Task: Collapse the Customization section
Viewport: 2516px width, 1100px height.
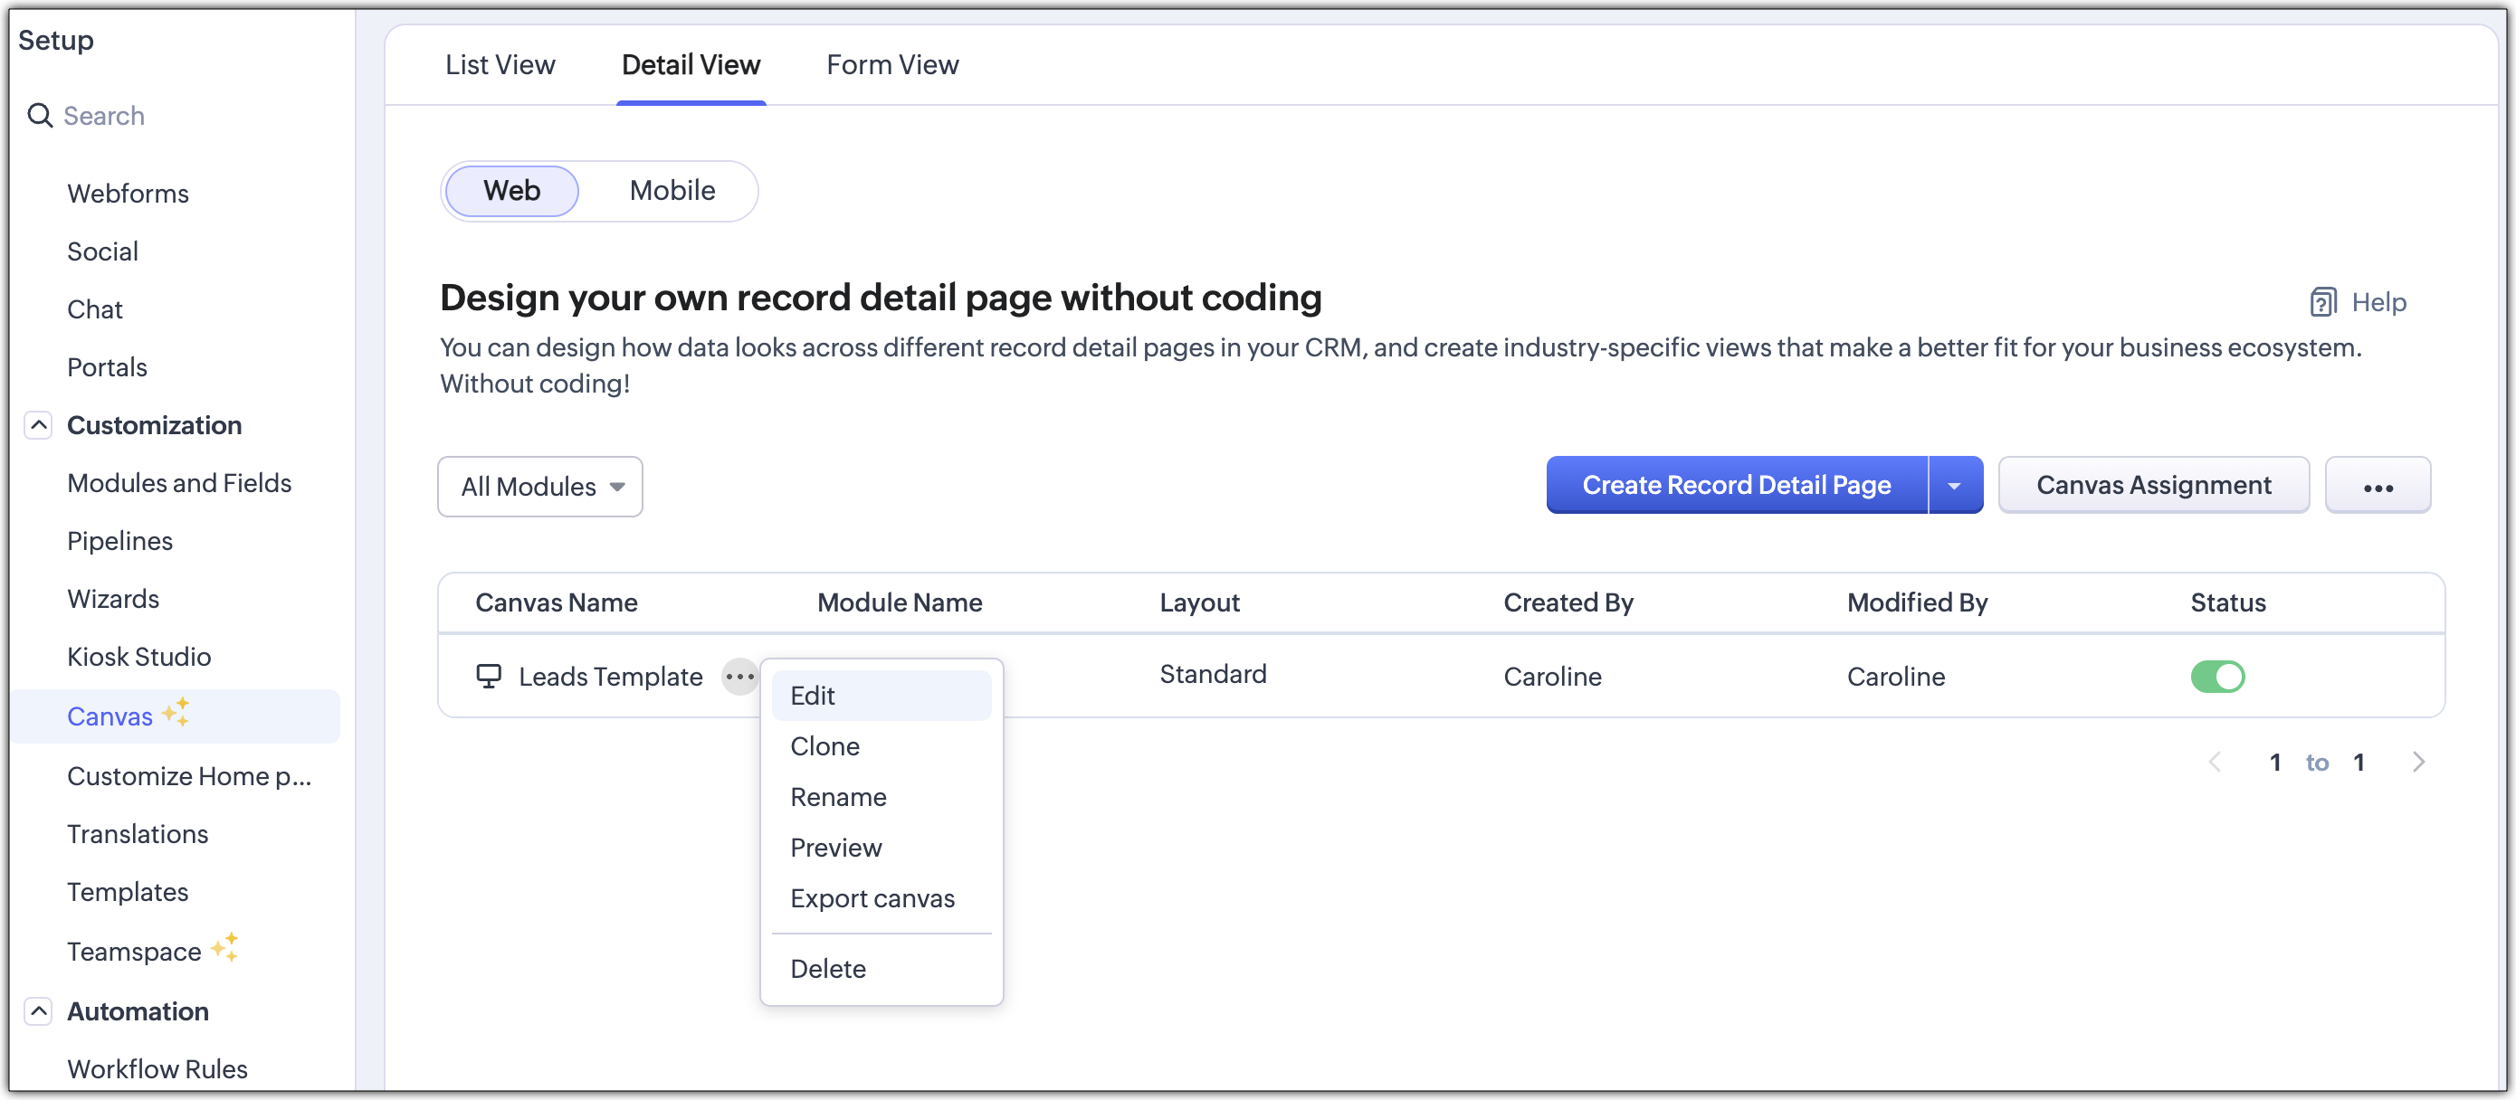Action: tap(38, 425)
